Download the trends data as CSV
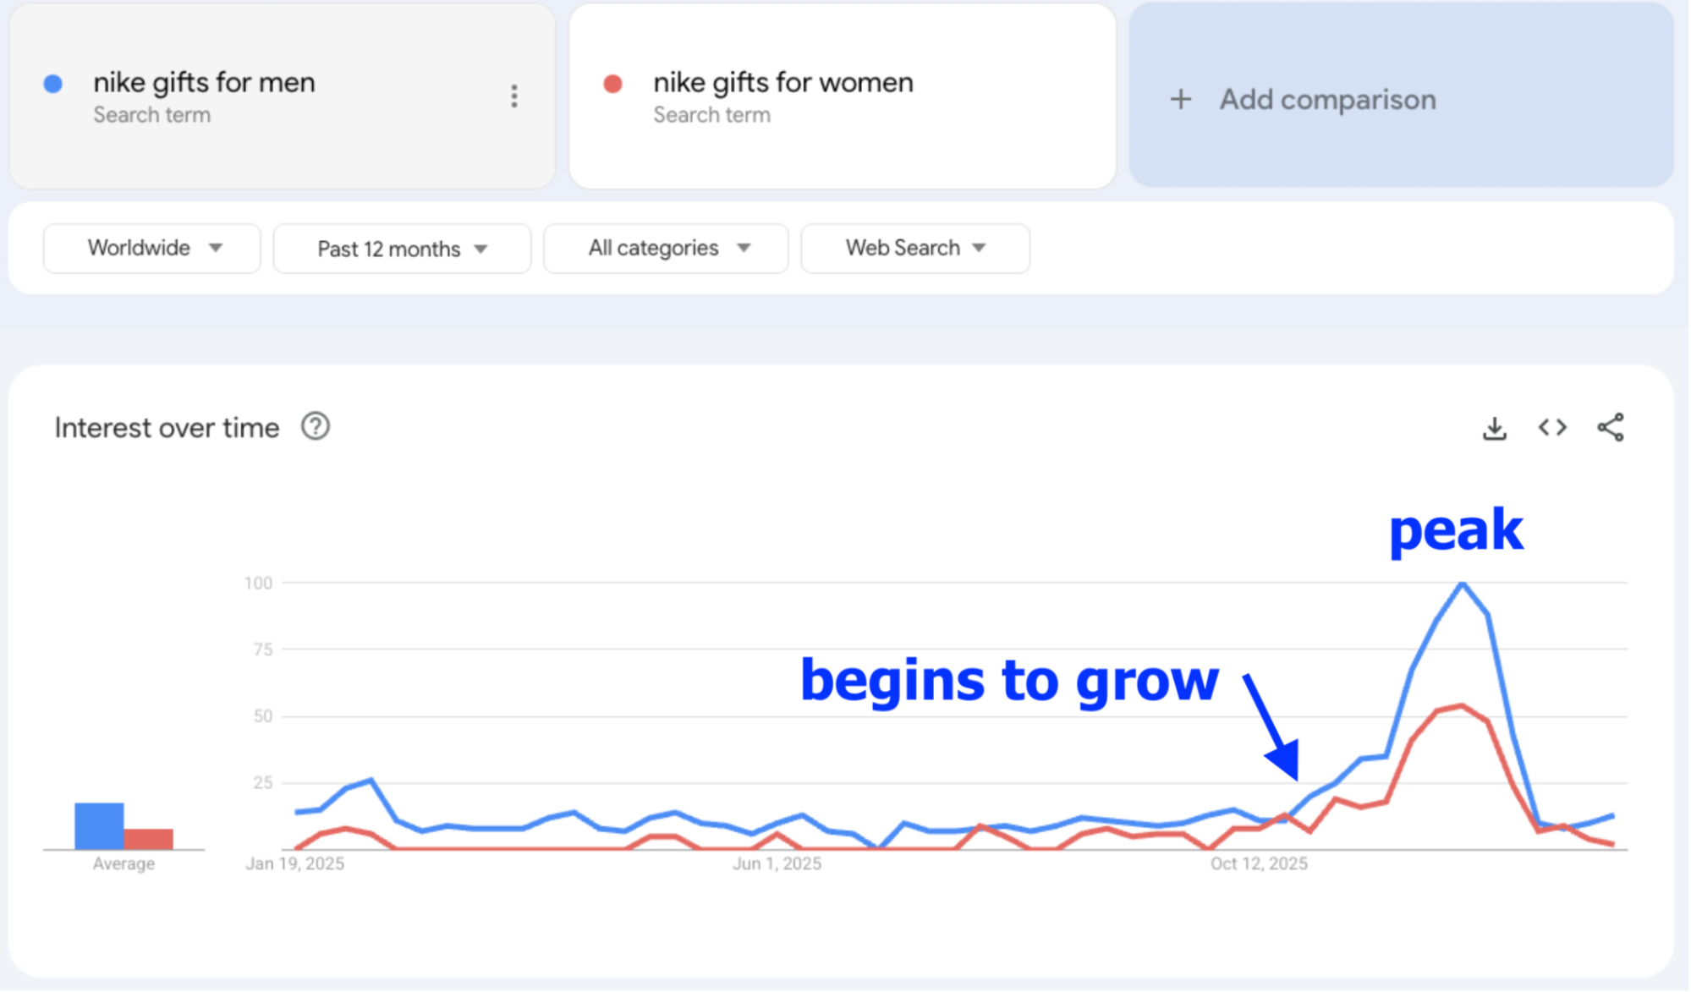The height and width of the screenshot is (992, 1691). coord(1495,427)
